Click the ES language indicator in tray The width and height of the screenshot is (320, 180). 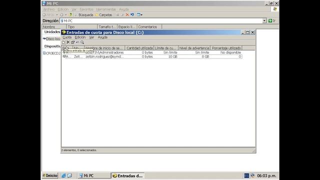point(246,175)
